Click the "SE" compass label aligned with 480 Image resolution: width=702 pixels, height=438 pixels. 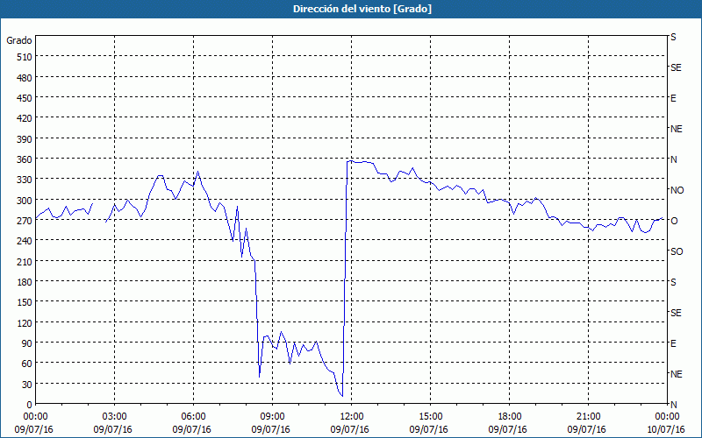pos(676,67)
